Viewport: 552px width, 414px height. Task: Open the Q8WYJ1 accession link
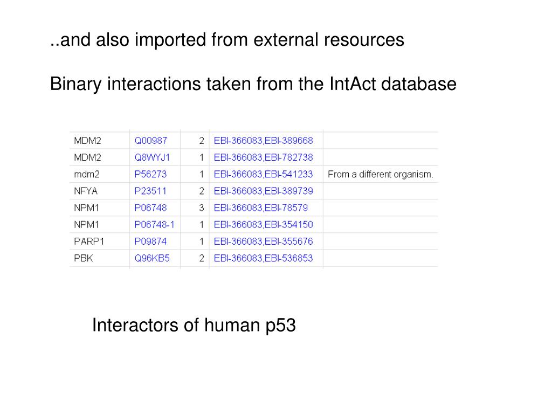[152, 157]
